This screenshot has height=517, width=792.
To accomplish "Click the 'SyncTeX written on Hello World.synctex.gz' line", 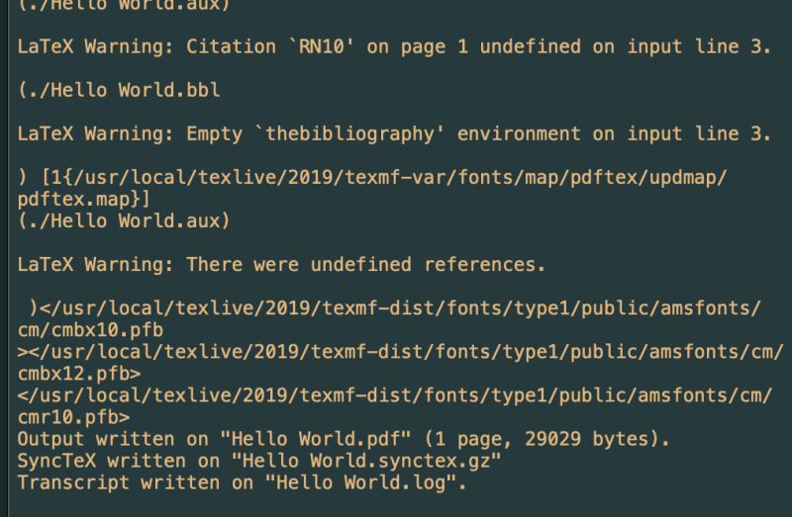I will (x=259, y=461).
